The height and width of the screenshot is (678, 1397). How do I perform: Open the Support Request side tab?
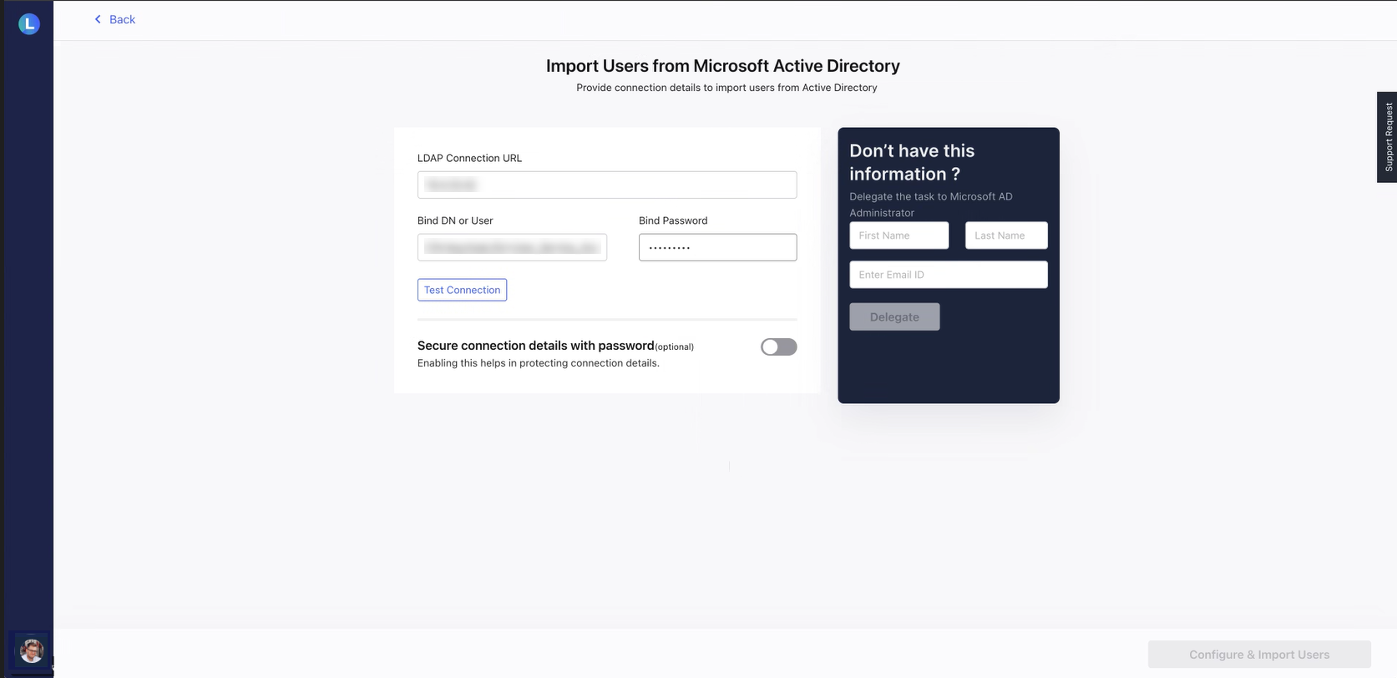pyautogui.click(x=1387, y=137)
